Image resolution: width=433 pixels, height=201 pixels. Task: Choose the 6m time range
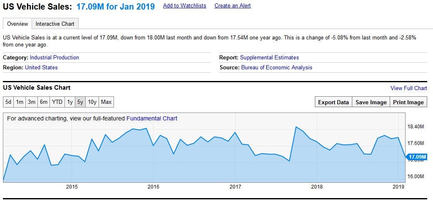44,102
